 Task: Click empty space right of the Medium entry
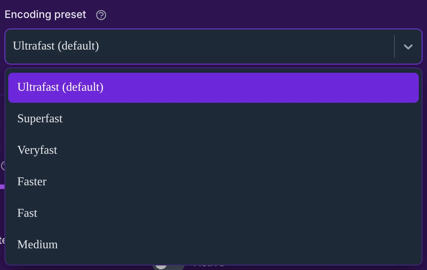coord(240,244)
